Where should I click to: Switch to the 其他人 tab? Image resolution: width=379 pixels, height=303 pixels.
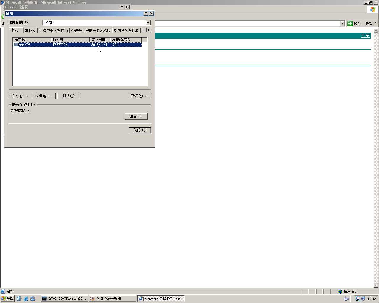point(30,30)
